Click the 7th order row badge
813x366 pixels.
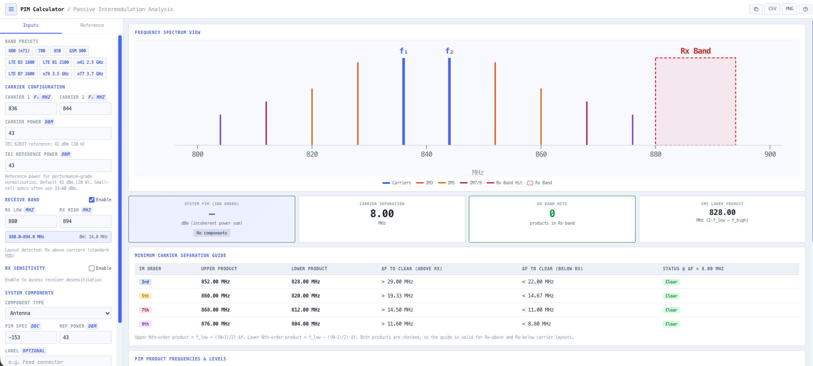[145, 310]
